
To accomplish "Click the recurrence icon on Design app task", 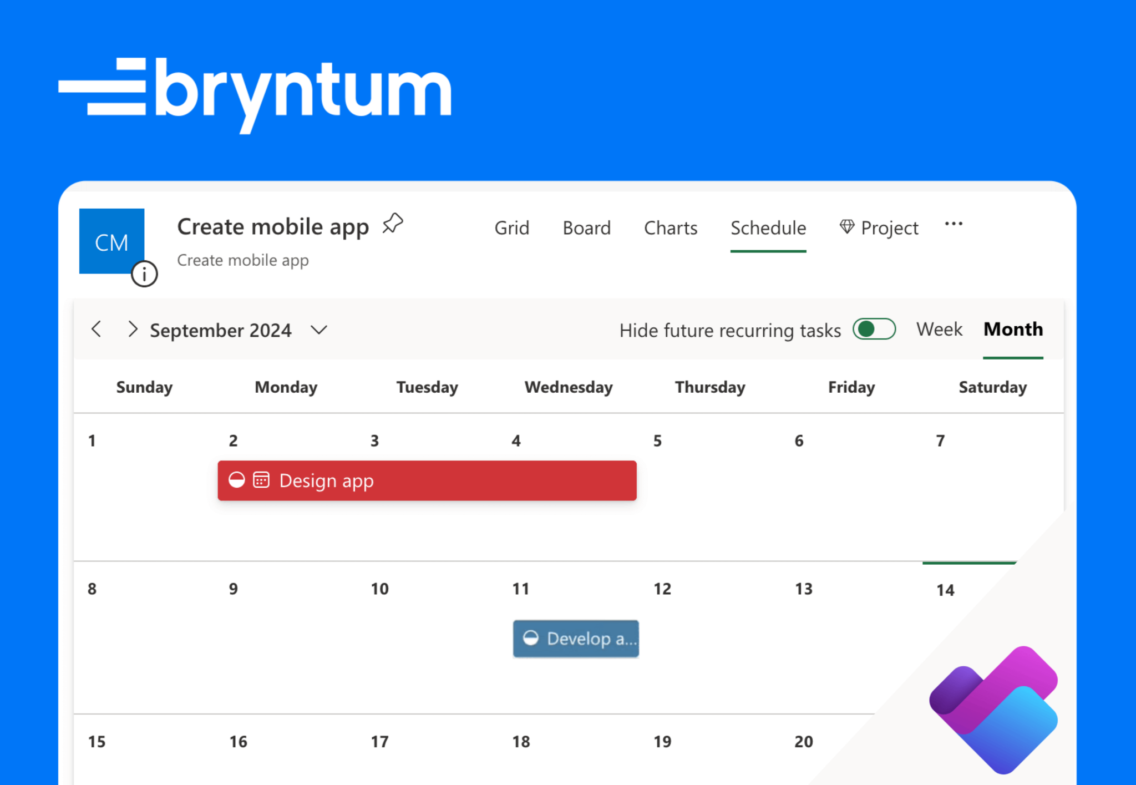I will pos(261,480).
